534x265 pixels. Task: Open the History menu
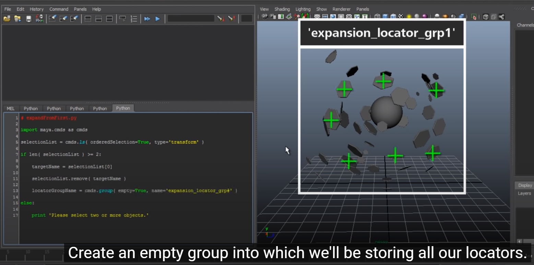tap(37, 9)
